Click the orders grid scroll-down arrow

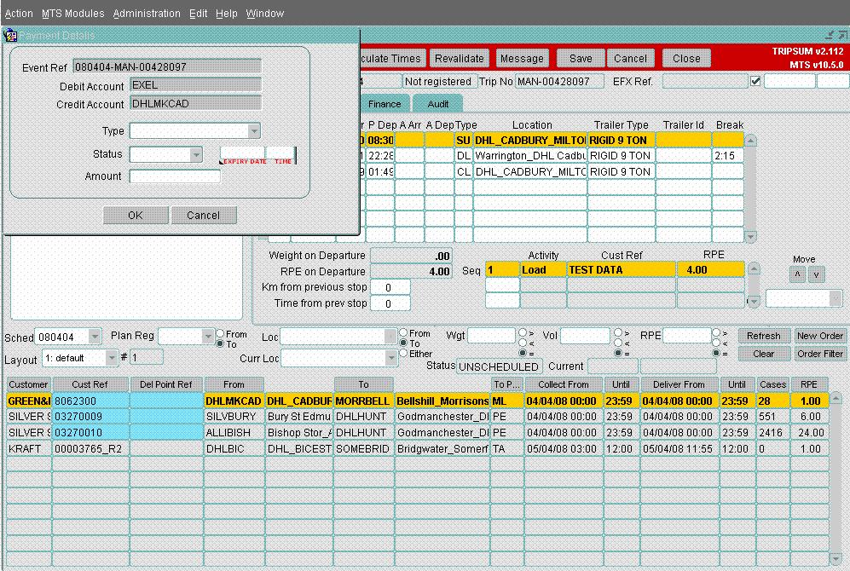coord(836,558)
